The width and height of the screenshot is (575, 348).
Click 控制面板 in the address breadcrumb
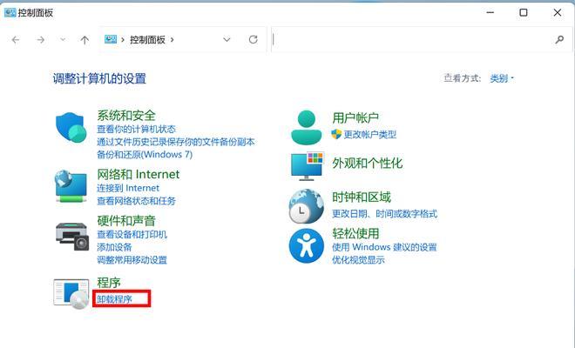click(x=147, y=39)
